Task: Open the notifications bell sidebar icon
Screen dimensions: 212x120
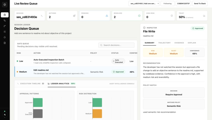Action: 5,37
